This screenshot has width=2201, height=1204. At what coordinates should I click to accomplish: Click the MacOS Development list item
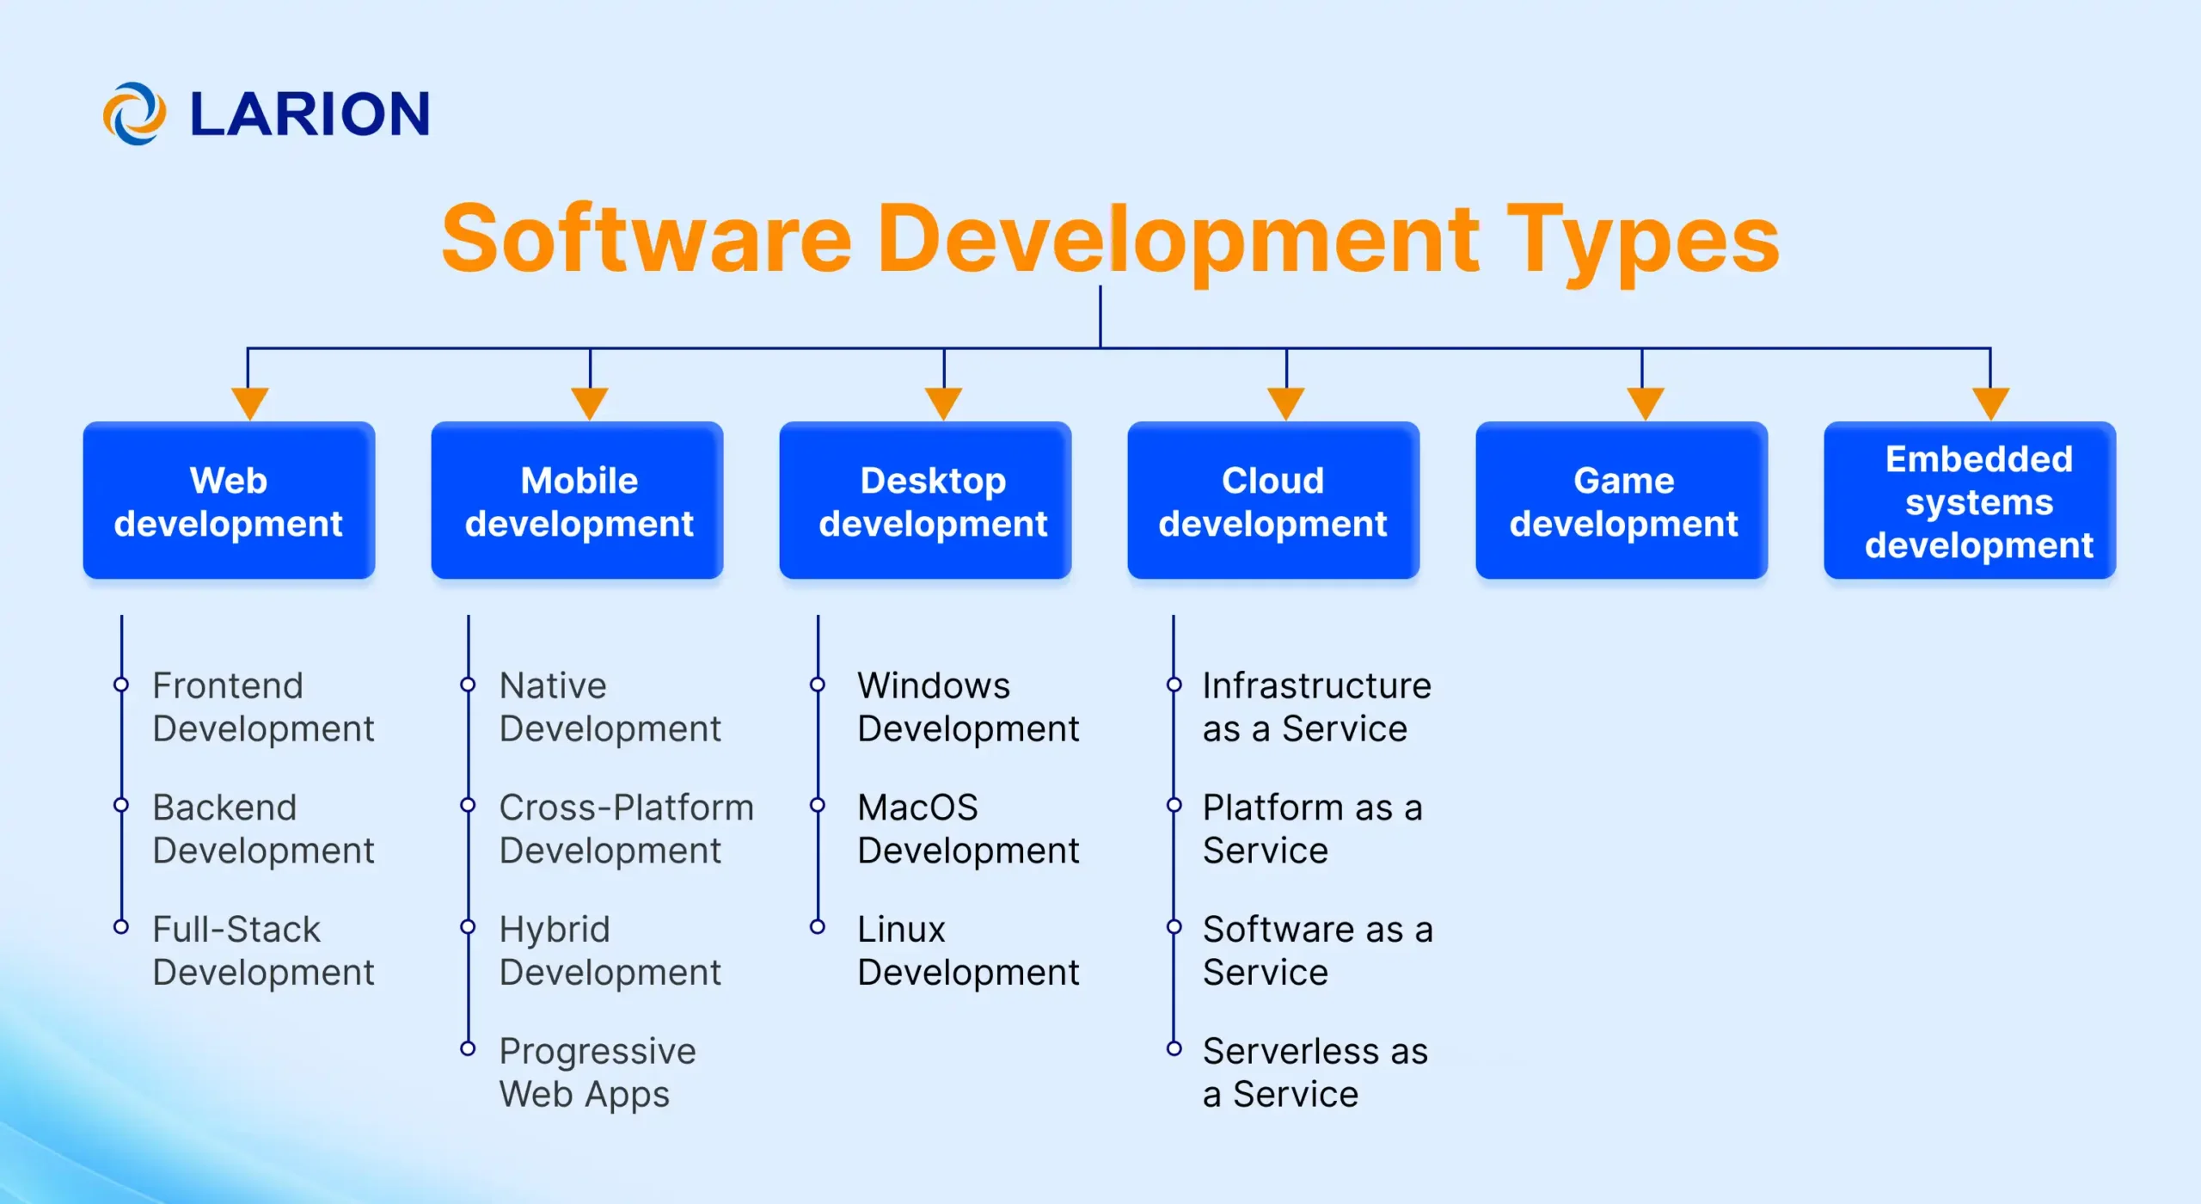coord(968,829)
